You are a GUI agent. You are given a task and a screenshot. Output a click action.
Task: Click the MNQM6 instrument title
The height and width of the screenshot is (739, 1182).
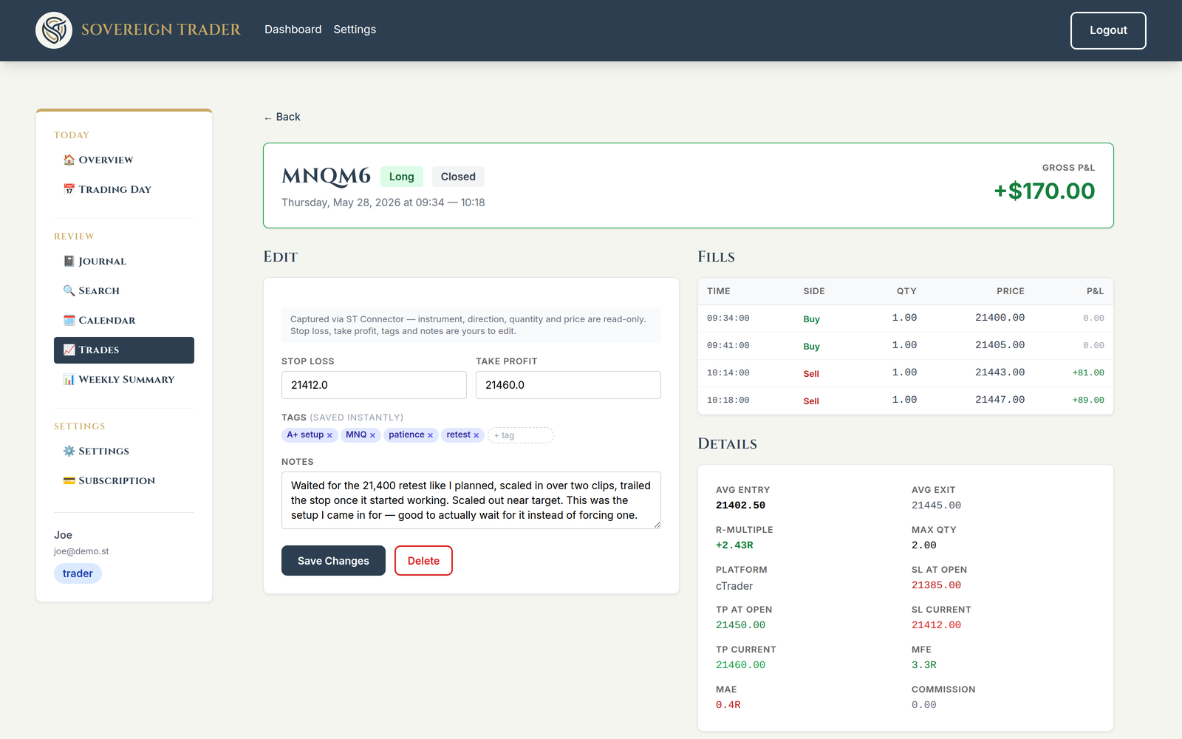(x=326, y=176)
